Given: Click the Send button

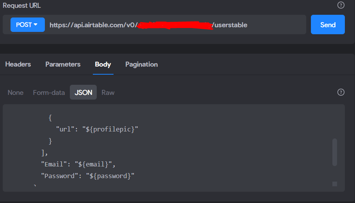Looking at the screenshot, I should coord(328,24).
